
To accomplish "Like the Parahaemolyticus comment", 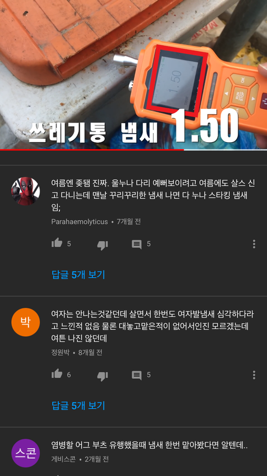I will (57, 243).
